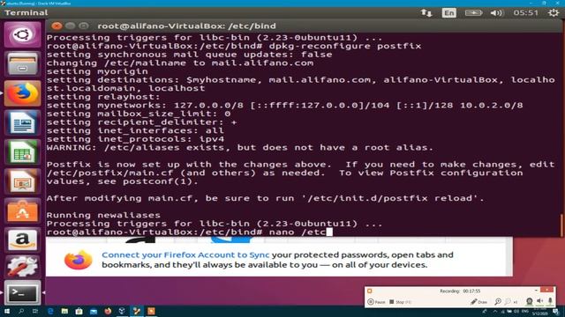Close the terminal window with the orange button

(x=56, y=26)
